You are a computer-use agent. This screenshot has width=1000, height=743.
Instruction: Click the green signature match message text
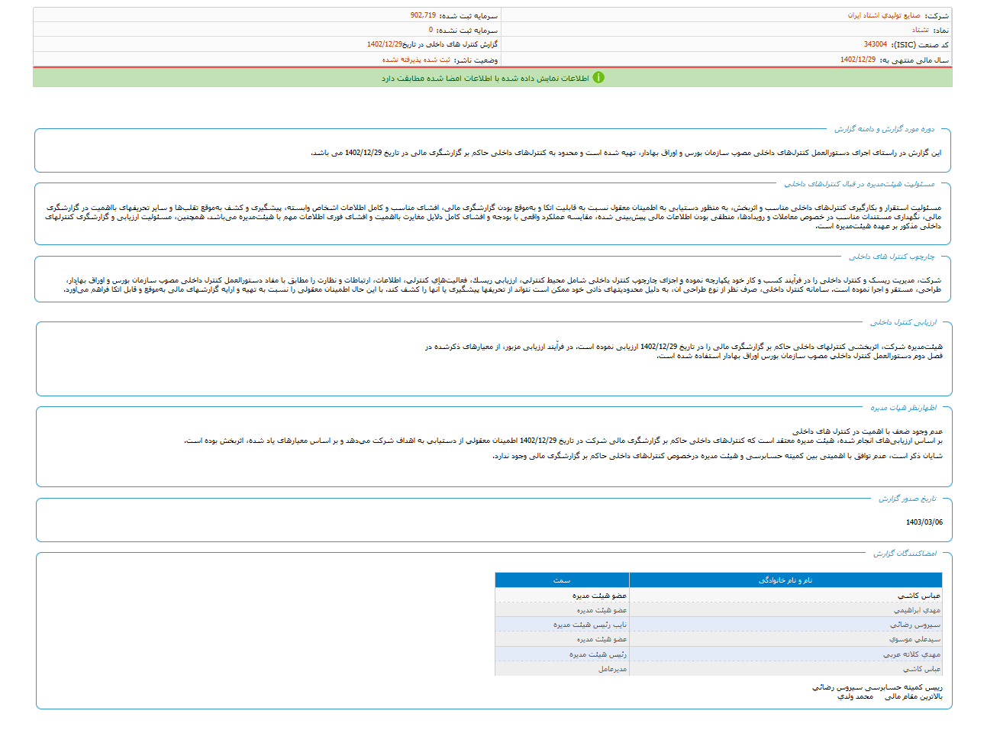pyautogui.click(x=485, y=78)
